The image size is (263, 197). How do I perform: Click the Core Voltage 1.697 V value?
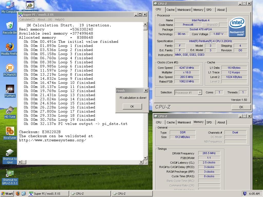pyautogui.click(x=218, y=34)
